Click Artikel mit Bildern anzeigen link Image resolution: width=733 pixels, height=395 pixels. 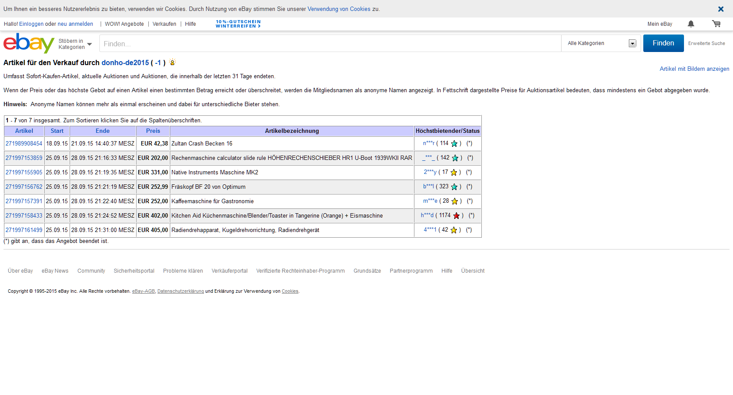coord(694,69)
